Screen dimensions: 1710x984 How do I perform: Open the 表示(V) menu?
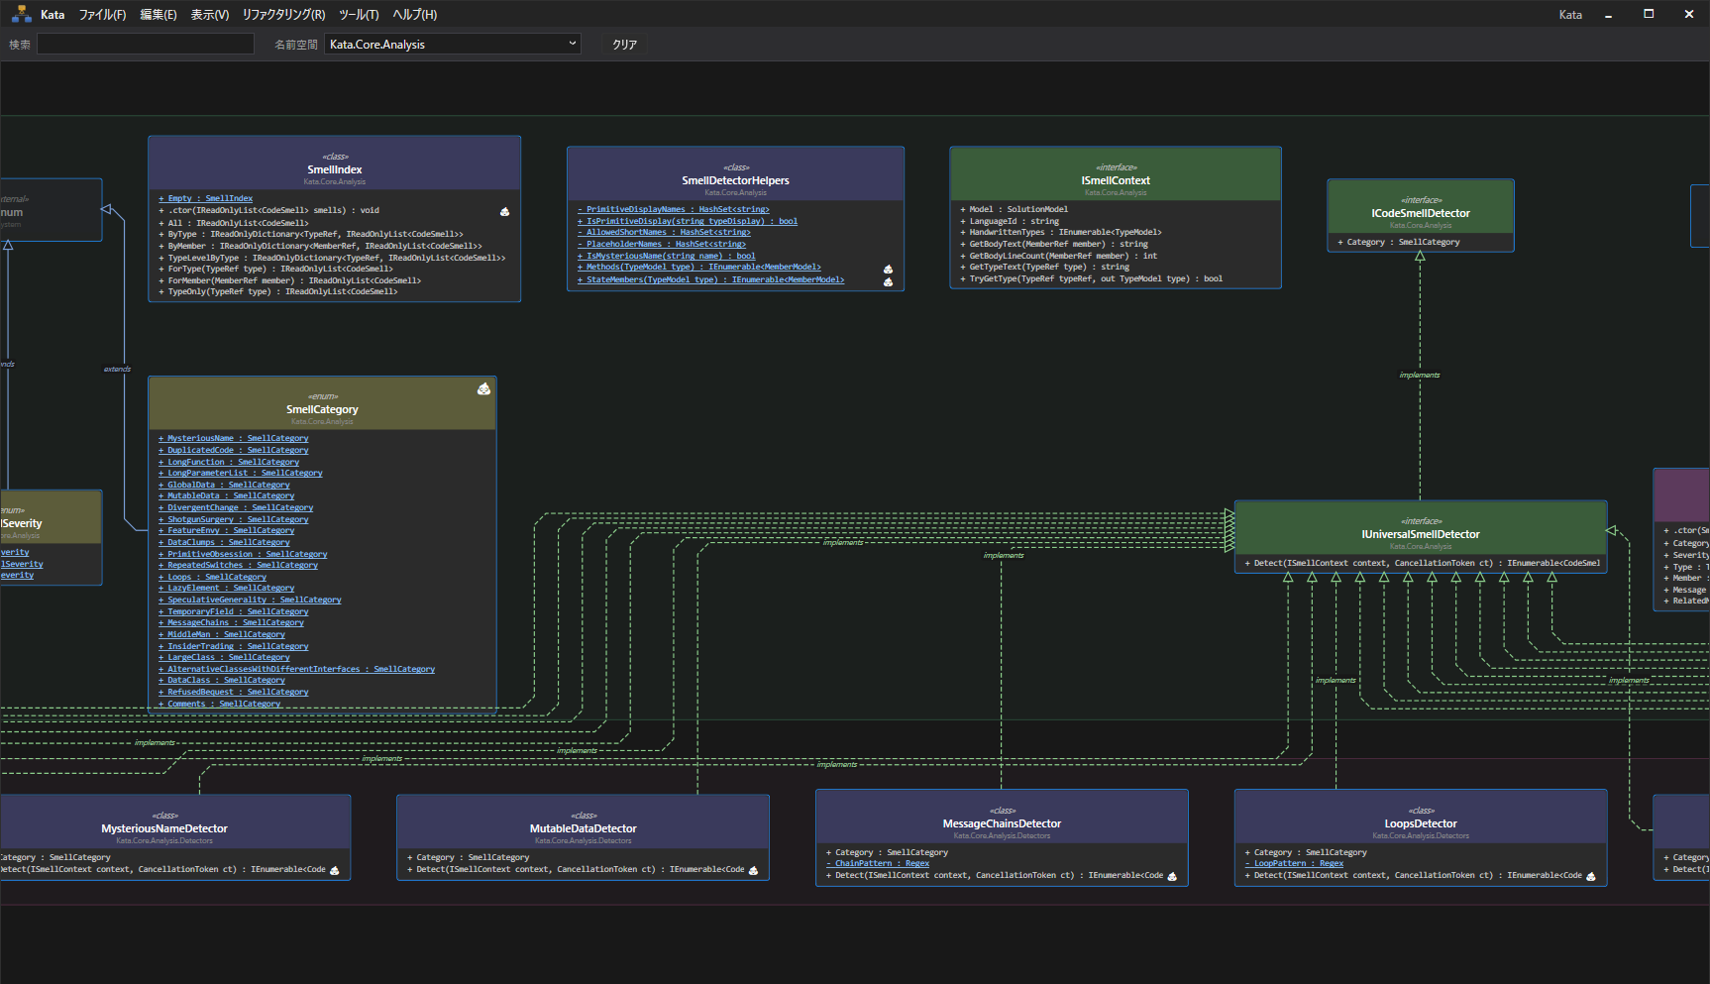(x=210, y=14)
